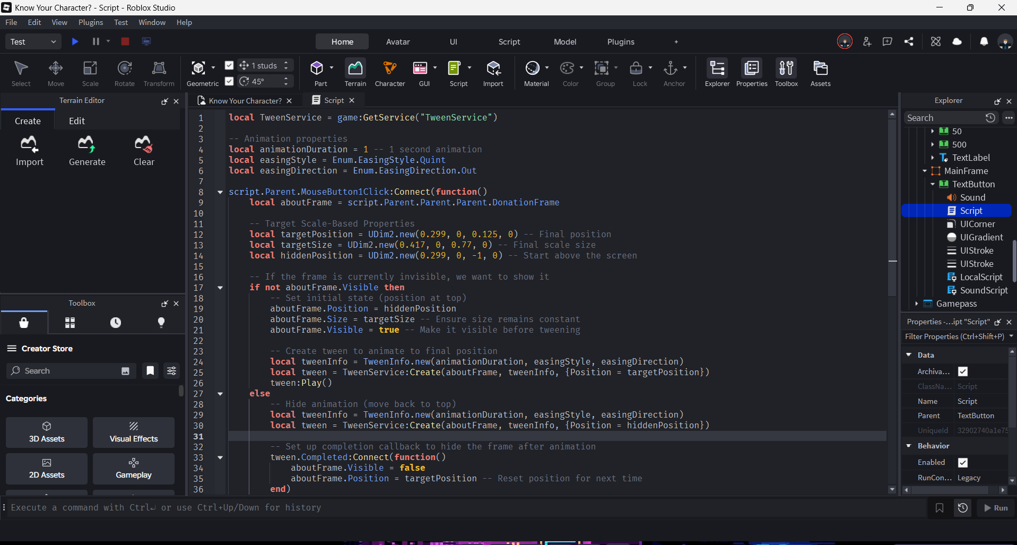The width and height of the screenshot is (1017, 545).
Task: Open notifications bell
Action: coord(984,41)
